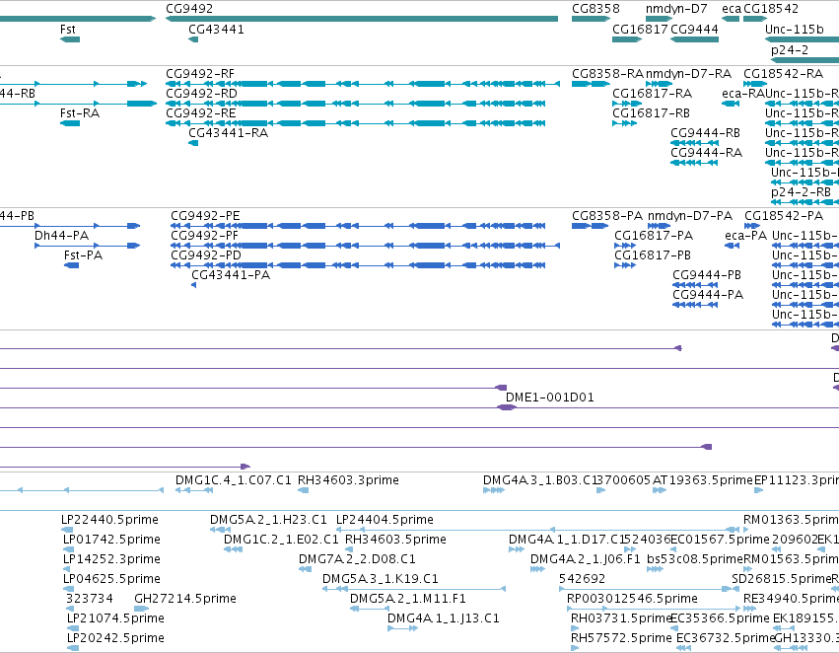This screenshot has width=839, height=653.
Task: Open EST DMG5A.2_1.H23.C1
Action: 268,520
